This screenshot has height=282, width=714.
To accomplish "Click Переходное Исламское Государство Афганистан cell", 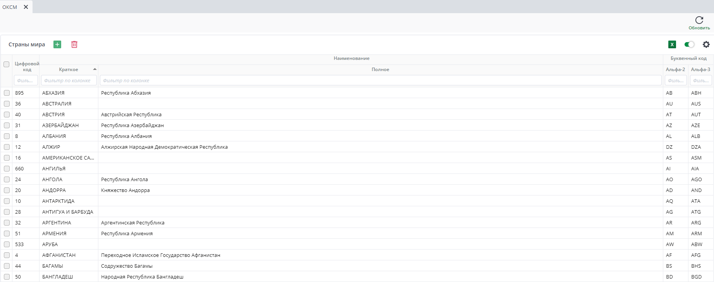I will pyautogui.click(x=381, y=255).
